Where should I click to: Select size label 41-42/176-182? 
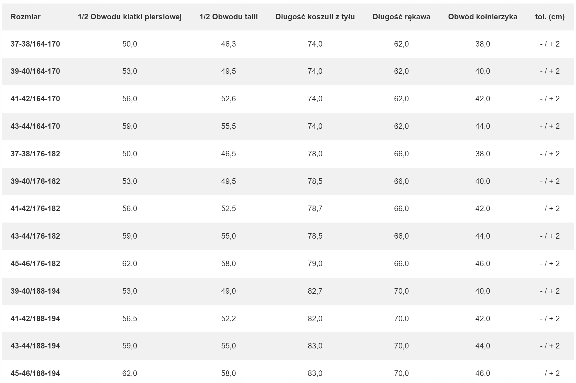(35, 208)
